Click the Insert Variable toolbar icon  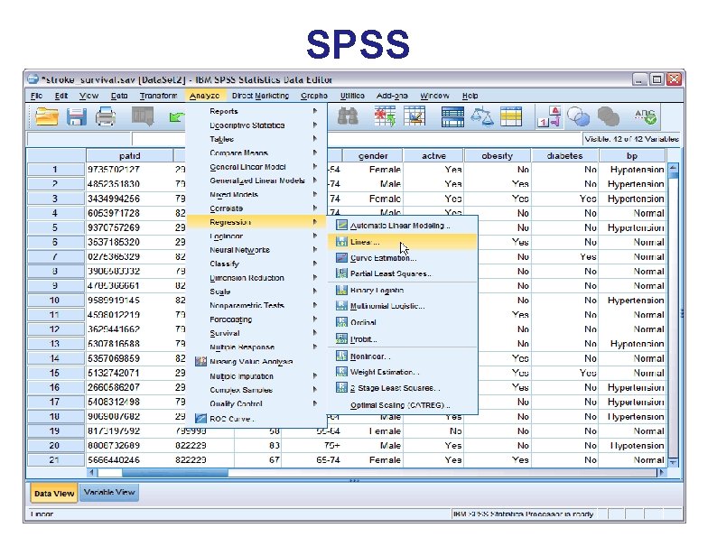tap(414, 116)
